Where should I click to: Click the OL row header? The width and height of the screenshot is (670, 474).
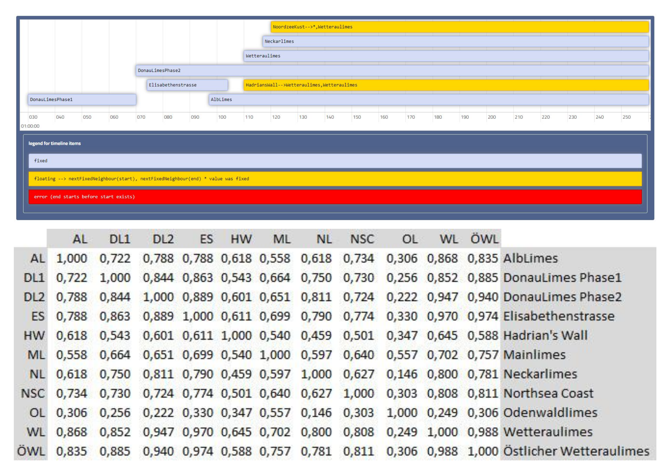pos(37,413)
